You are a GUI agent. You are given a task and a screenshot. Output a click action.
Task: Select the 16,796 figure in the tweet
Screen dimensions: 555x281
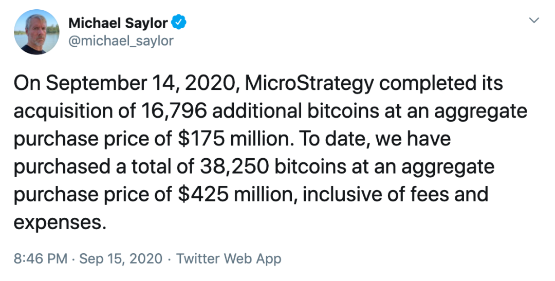[x=174, y=111]
